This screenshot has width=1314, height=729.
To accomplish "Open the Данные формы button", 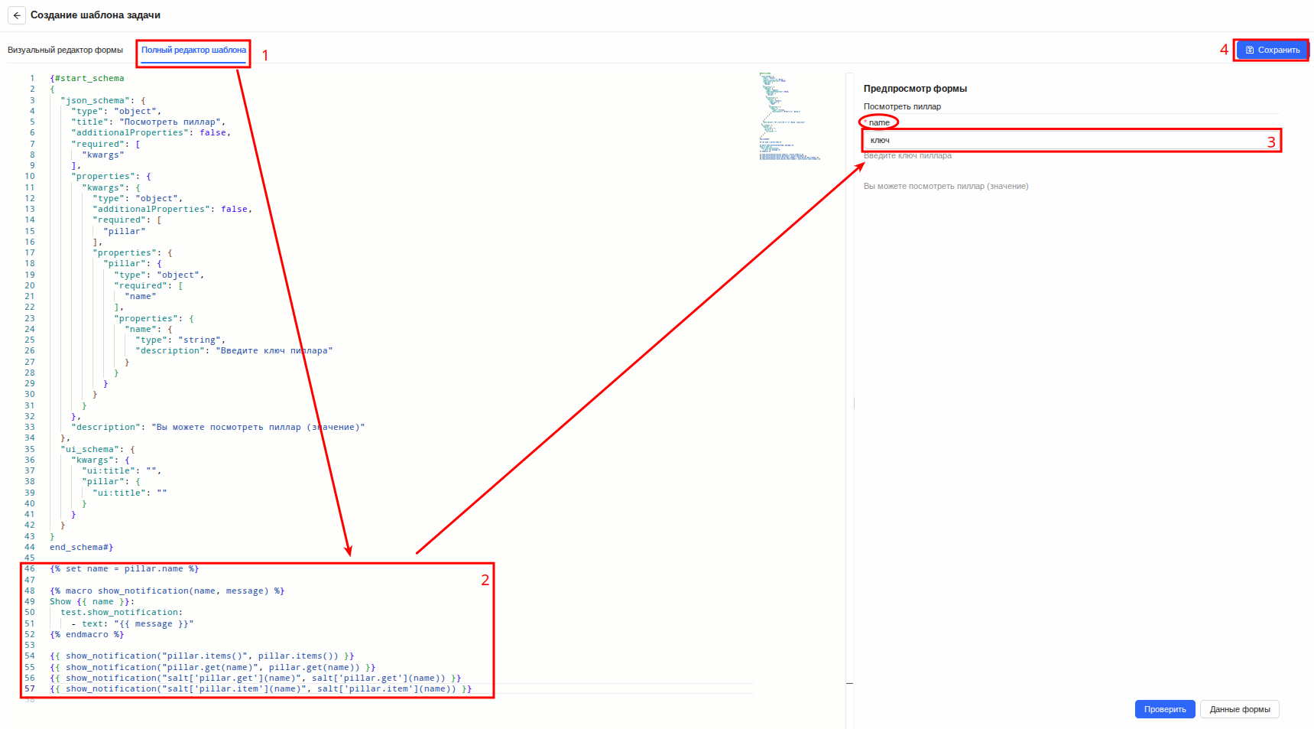I will [1240, 709].
